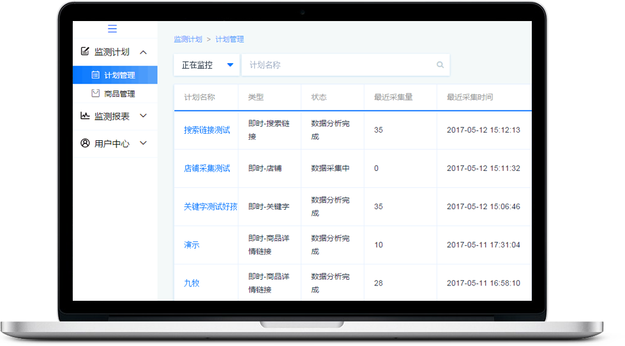This screenshot has width=625, height=346.
Task: Click the magnifier search icon in search box
Action: 440,65
